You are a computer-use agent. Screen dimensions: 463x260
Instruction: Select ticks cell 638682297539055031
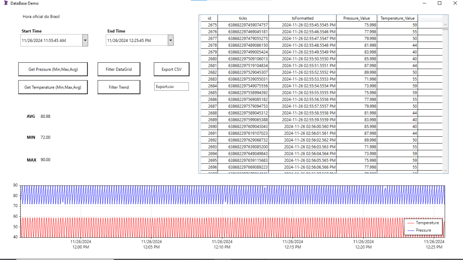[x=243, y=79]
